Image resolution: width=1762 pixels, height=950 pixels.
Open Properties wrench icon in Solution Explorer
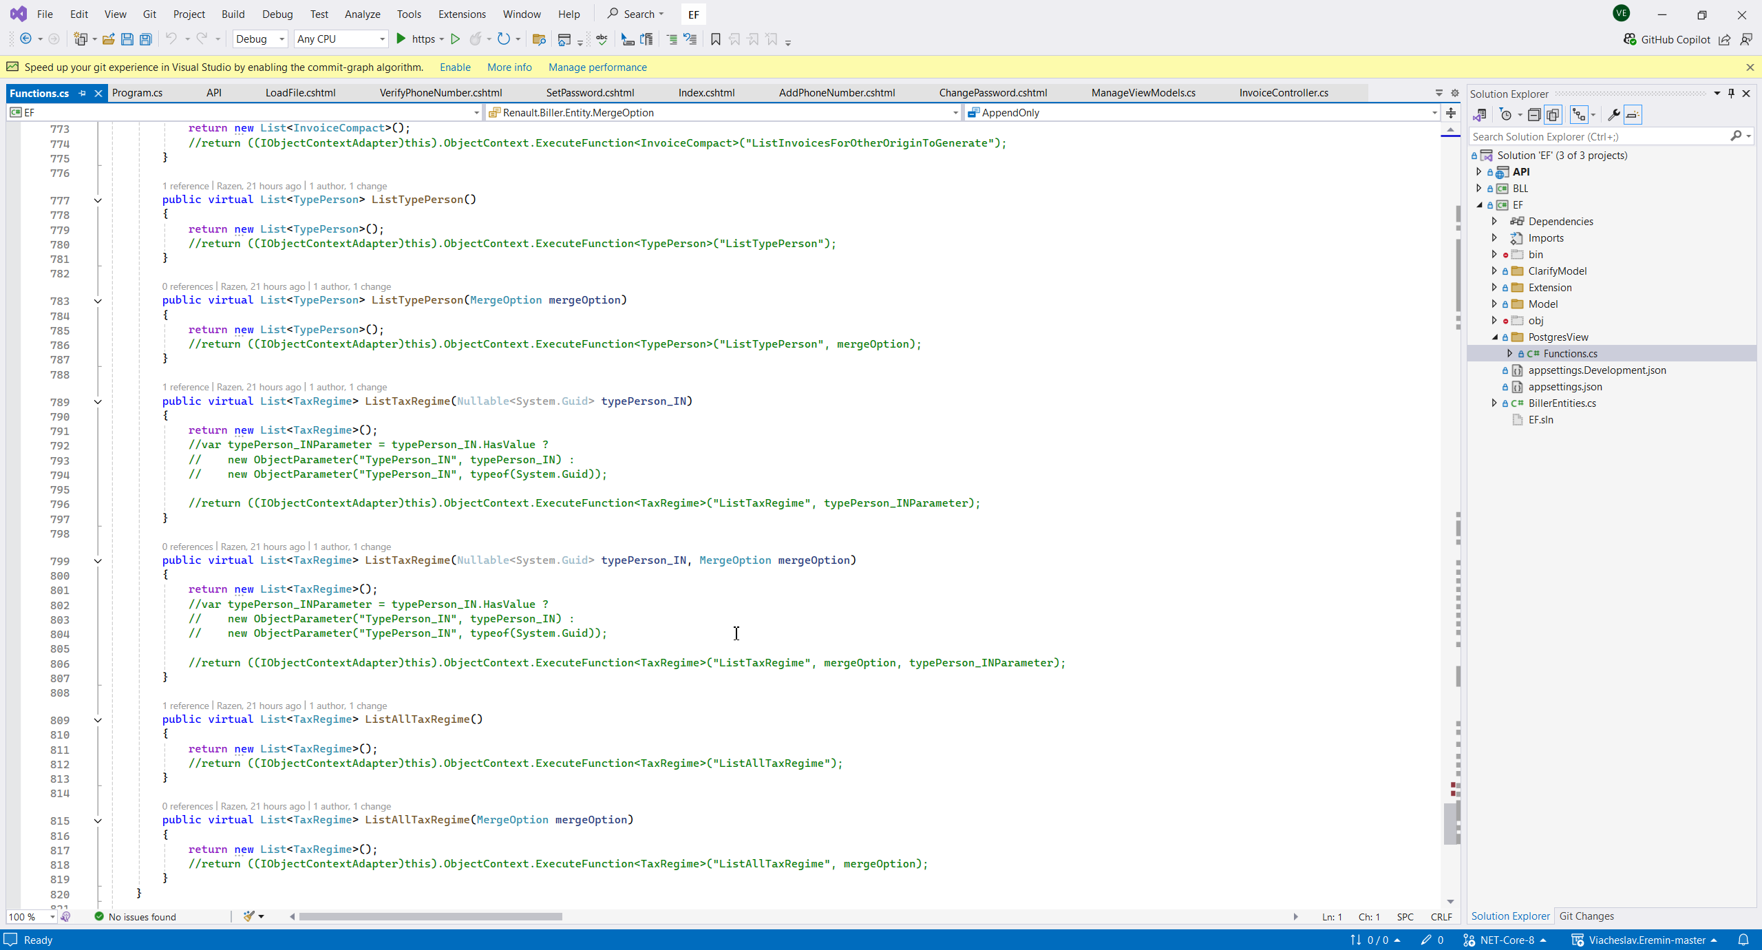[1613, 115]
